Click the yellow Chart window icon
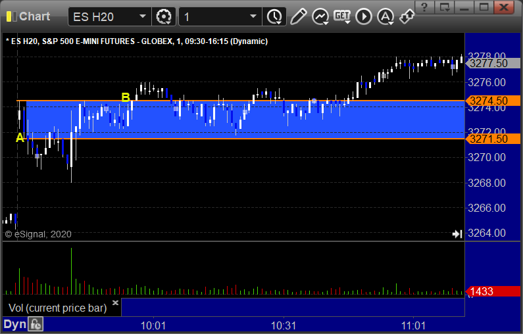Screen dimensions: 523x334 pyautogui.click(x=11, y=16)
